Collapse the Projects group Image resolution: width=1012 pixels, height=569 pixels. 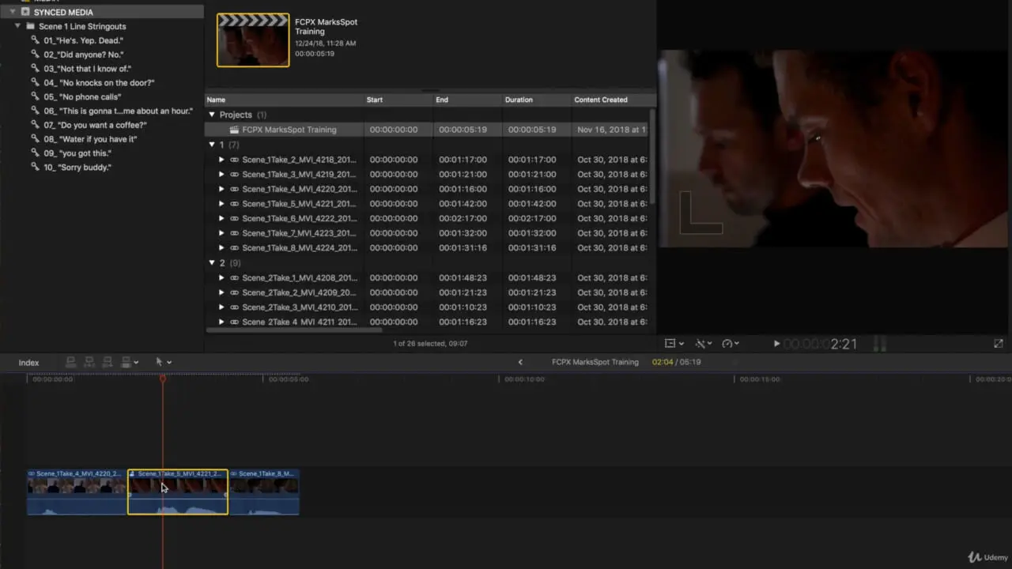pos(212,115)
